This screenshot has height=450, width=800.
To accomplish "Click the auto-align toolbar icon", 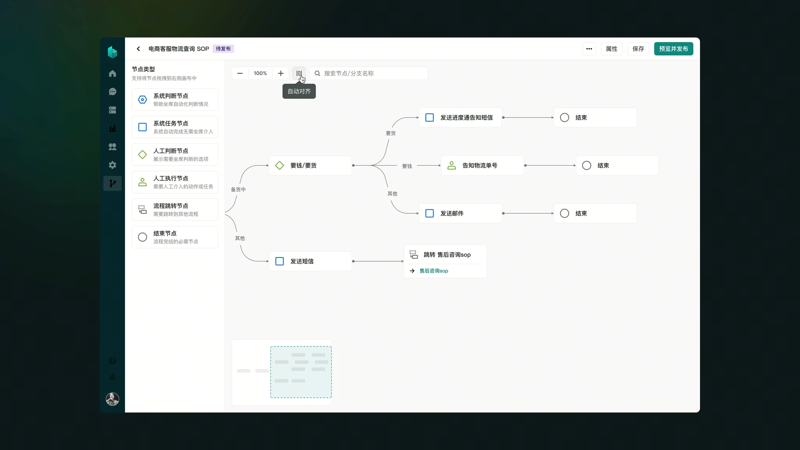I will [x=299, y=73].
